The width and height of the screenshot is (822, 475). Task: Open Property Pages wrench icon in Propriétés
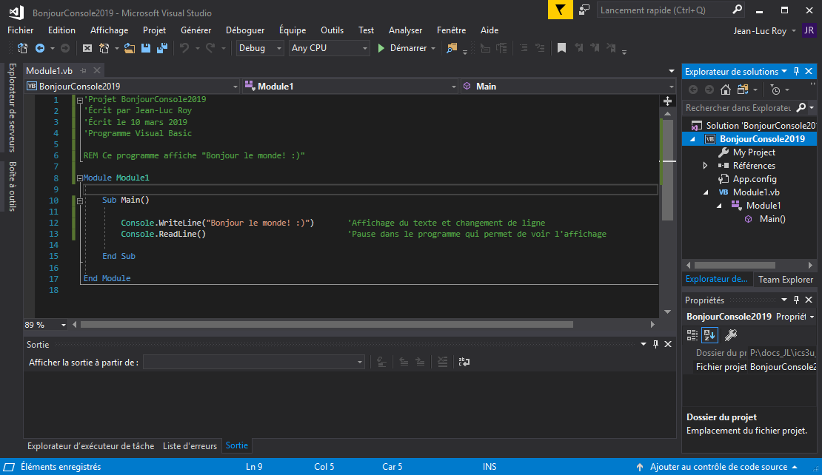pos(731,335)
